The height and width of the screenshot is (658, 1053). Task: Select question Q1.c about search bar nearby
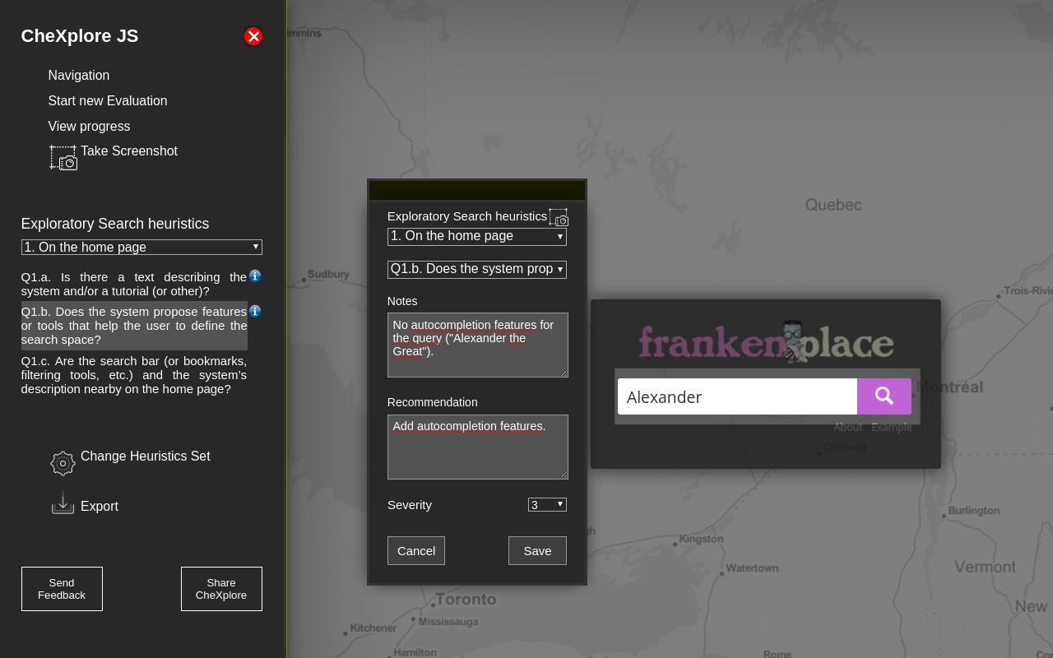[x=134, y=375]
